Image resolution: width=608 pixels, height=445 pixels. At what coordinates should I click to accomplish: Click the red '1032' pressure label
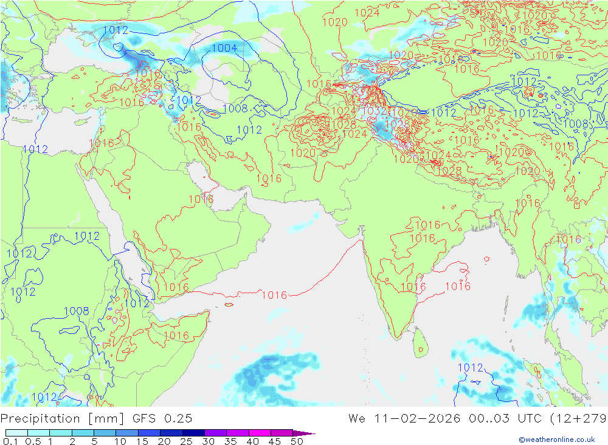click(x=374, y=111)
